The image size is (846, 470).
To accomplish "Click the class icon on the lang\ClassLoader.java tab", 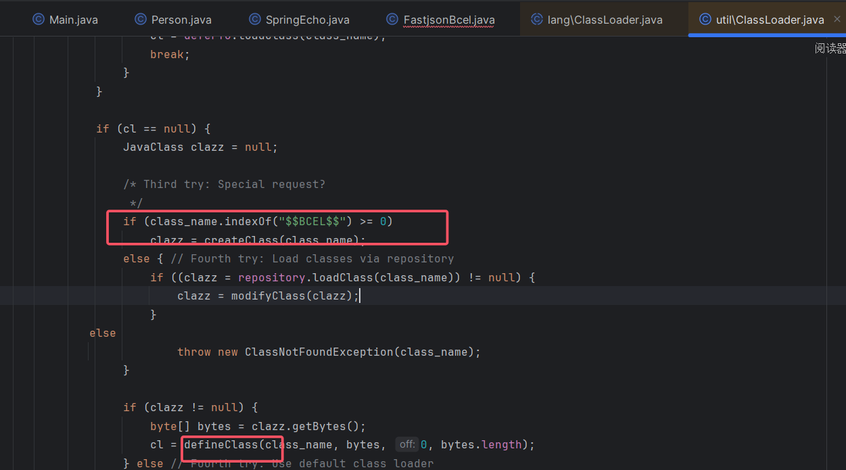I will pos(536,20).
